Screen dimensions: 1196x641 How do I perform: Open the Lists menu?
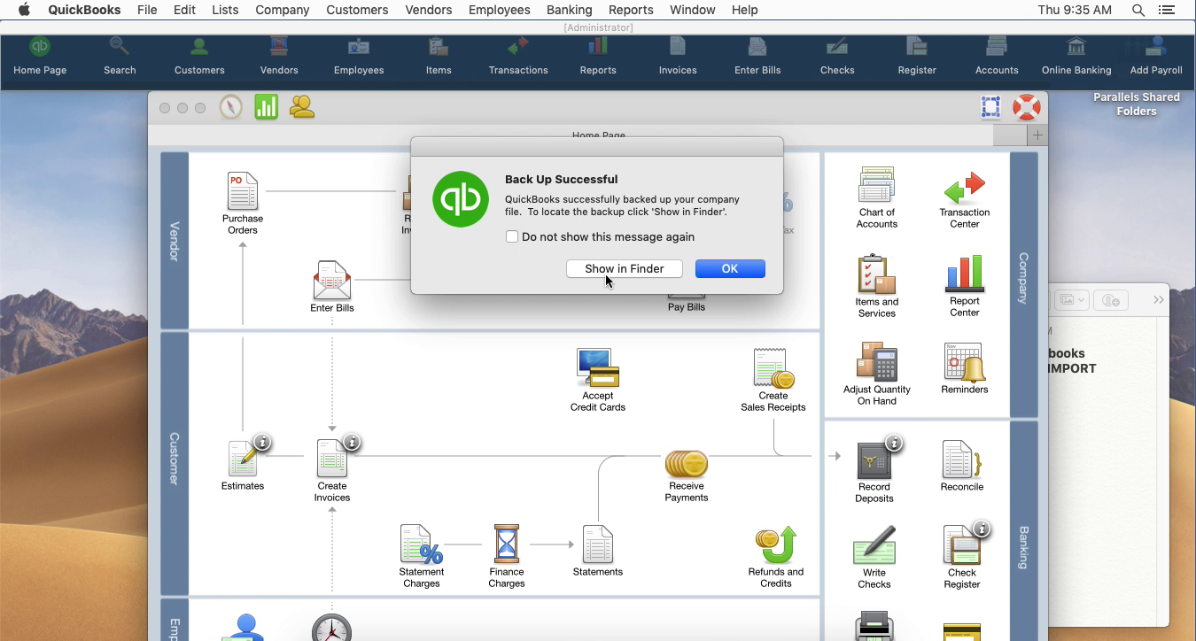point(225,10)
